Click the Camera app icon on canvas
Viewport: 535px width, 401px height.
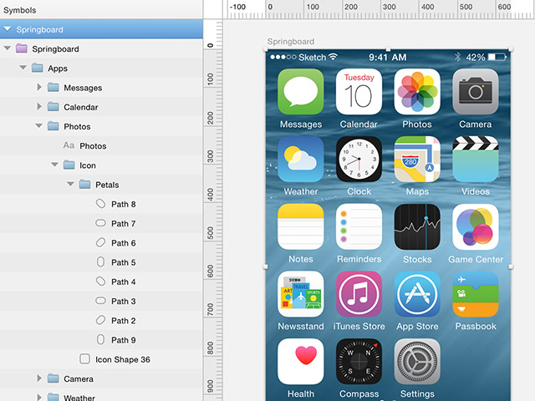(x=476, y=92)
